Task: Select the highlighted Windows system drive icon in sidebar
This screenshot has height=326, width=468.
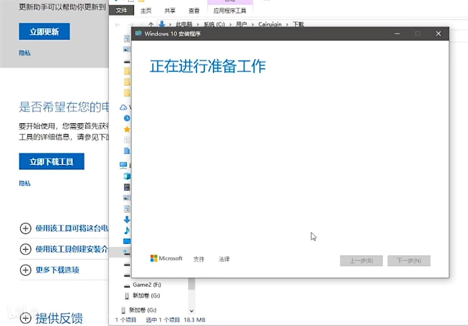Action: coord(127,252)
